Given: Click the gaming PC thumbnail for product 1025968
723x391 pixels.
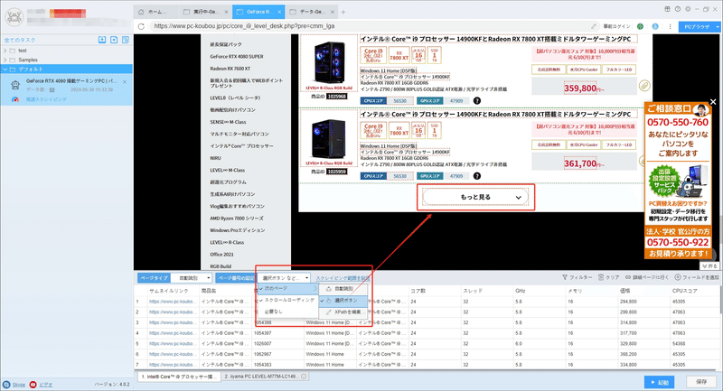Looking at the screenshot, I should [x=329, y=62].
